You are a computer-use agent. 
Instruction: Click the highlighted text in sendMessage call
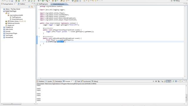[x=61, y=42]
